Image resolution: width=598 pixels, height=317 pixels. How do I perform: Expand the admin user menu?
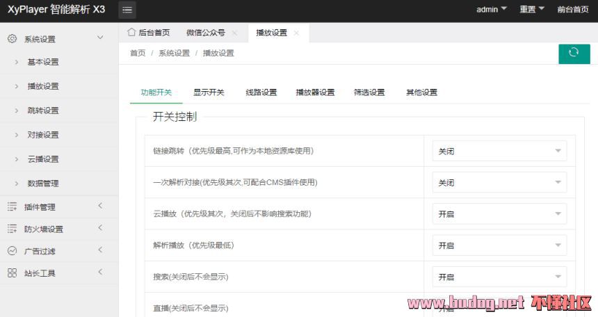[491, 10]
